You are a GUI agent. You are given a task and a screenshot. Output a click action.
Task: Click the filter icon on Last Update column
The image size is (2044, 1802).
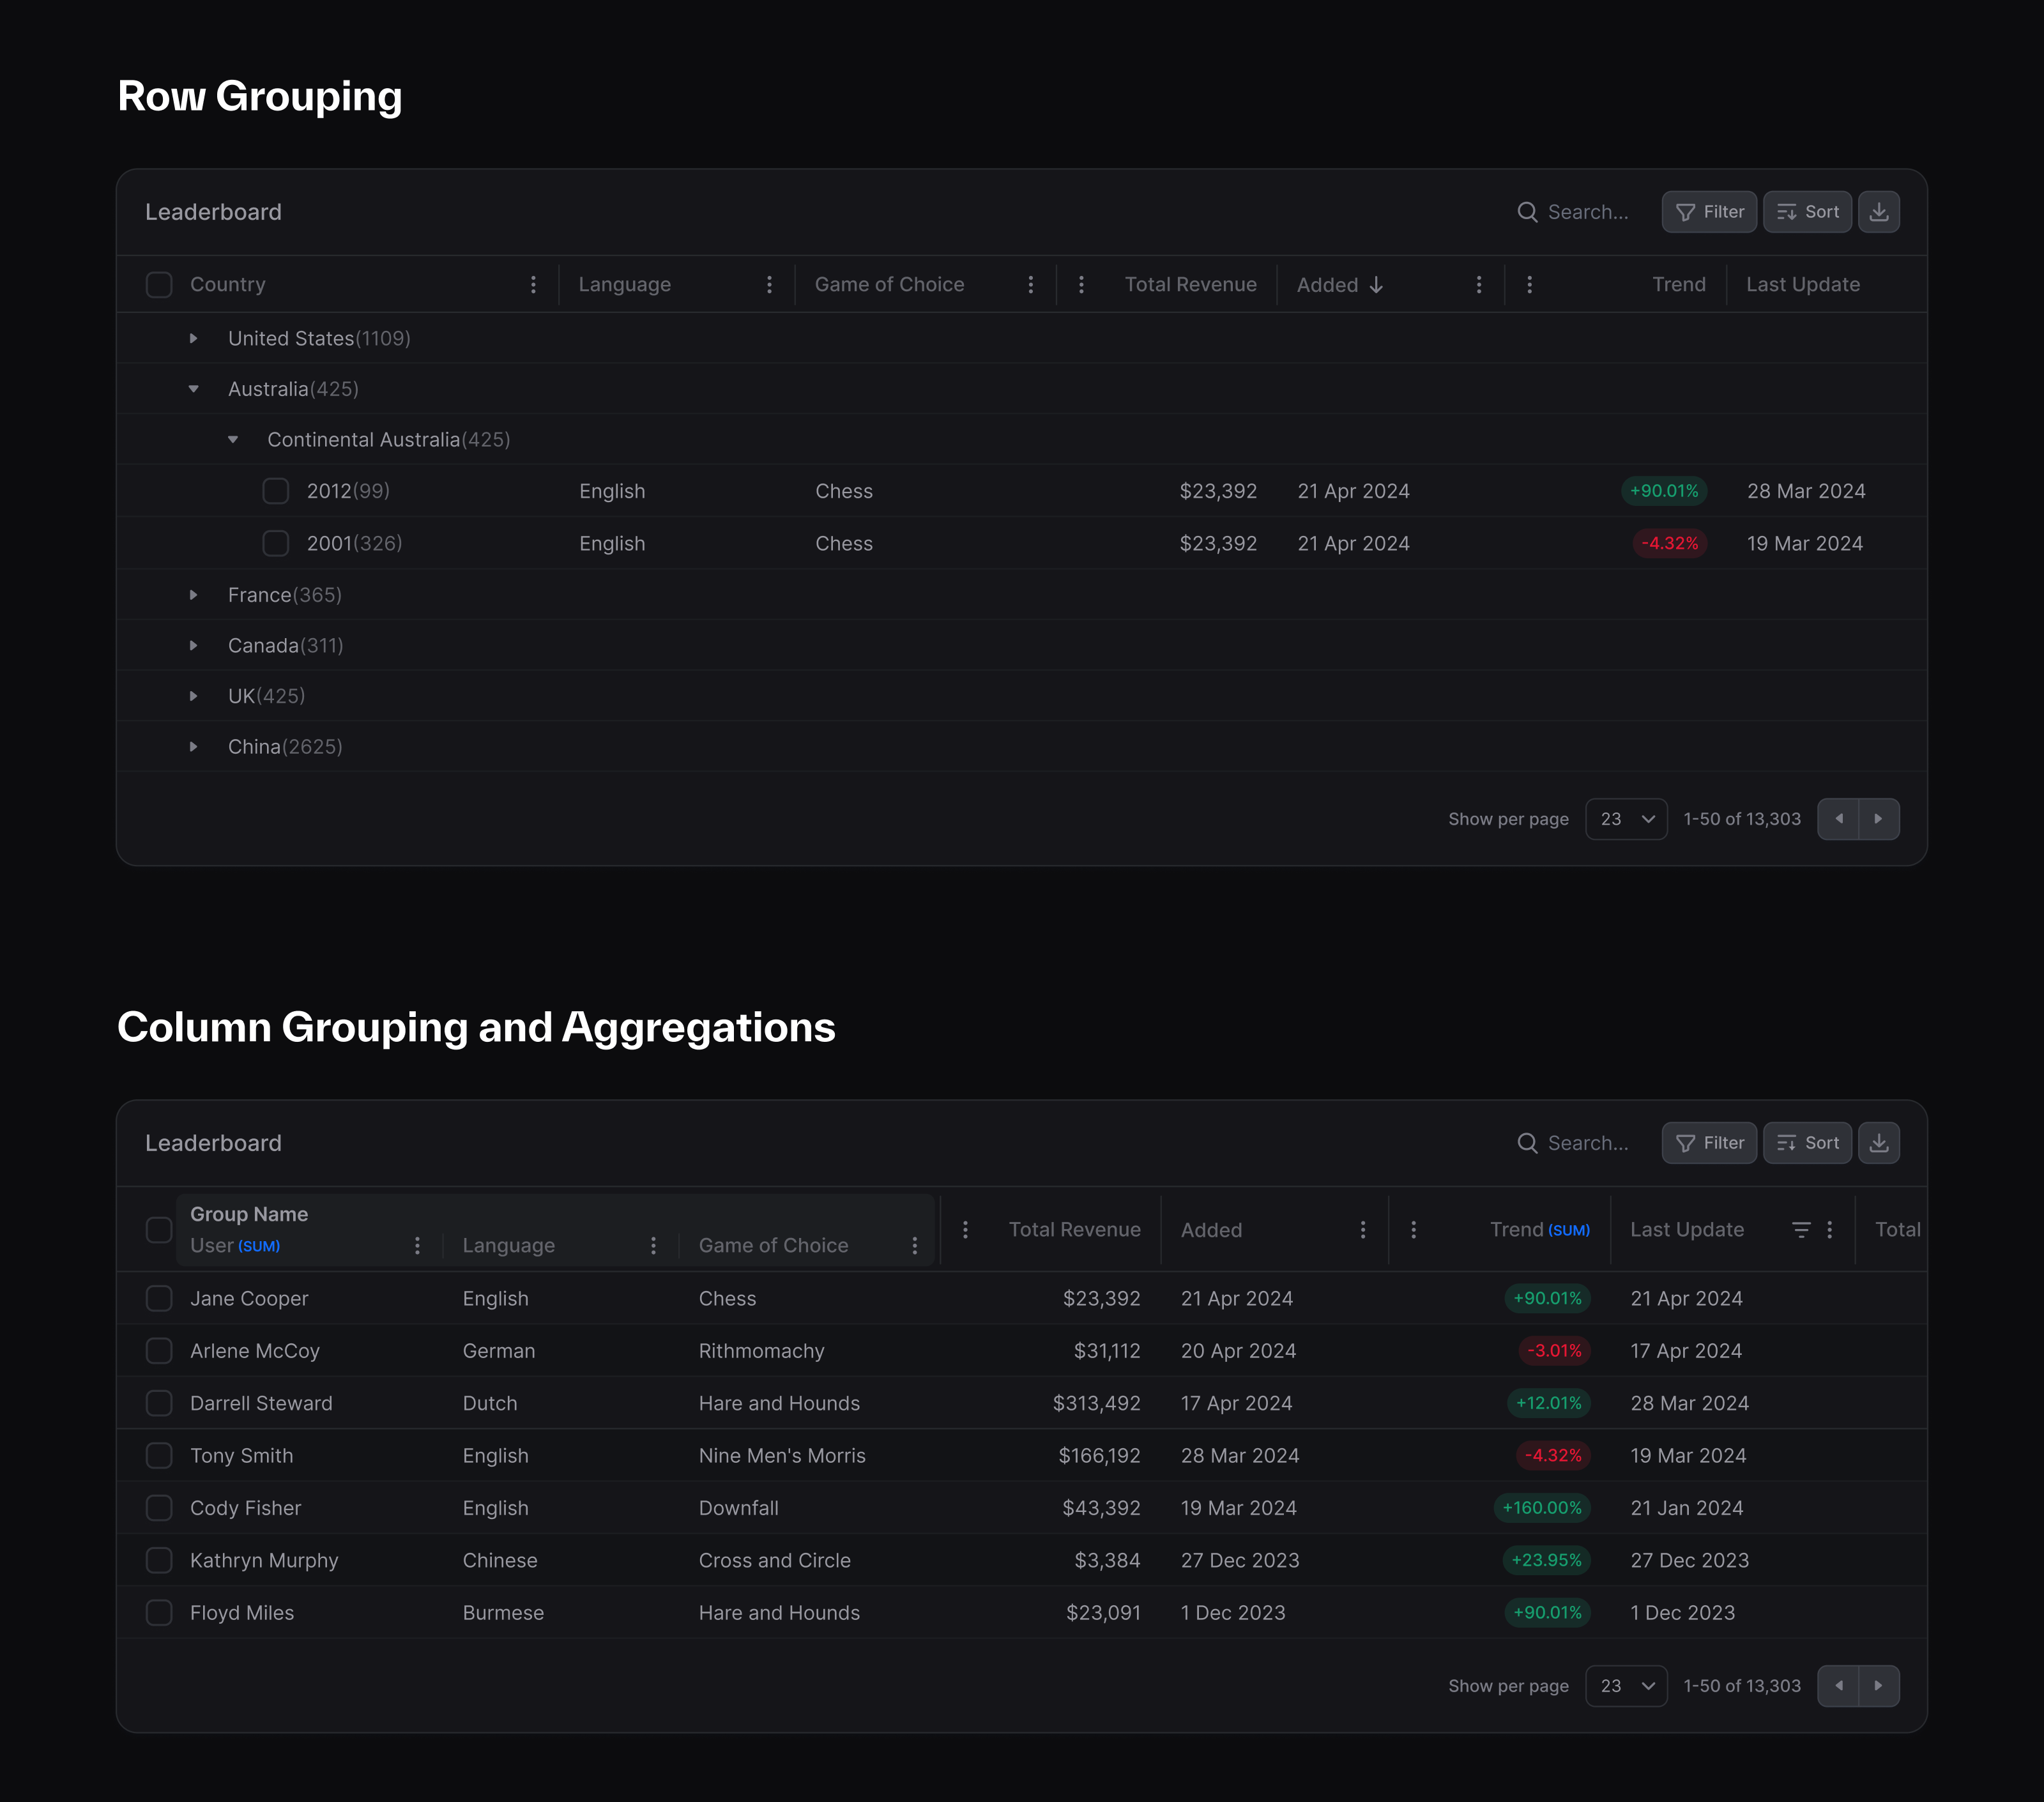point(1803,1229)
